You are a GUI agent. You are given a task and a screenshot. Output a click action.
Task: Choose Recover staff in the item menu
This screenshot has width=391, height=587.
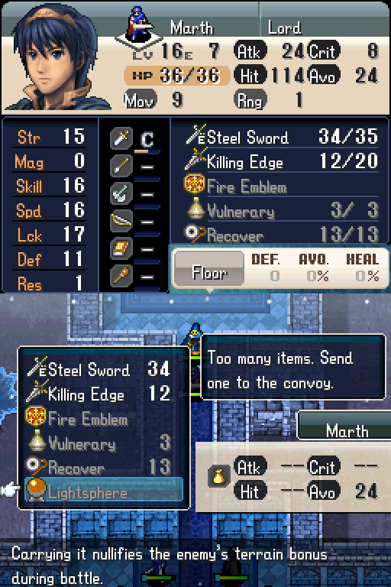100,468
